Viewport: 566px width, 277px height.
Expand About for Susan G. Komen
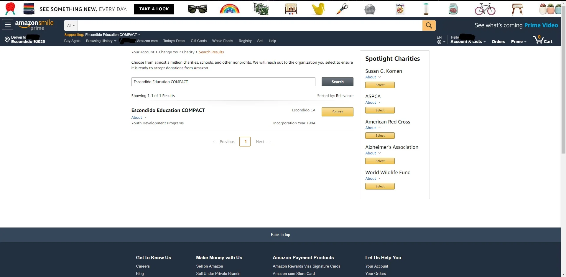click(373, 77)
